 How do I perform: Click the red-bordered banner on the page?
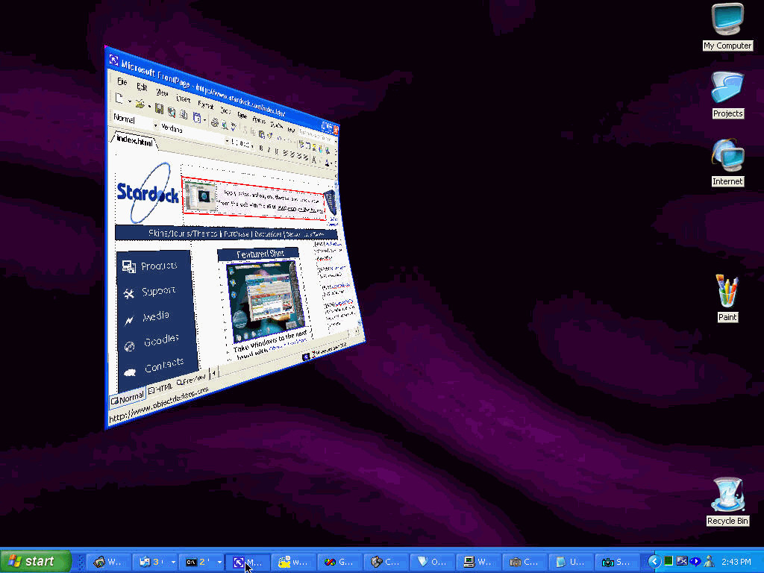tap(254, 198)
